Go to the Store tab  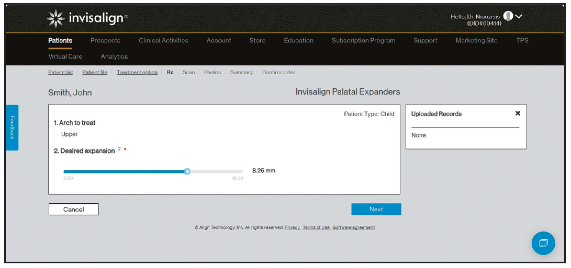257,40
